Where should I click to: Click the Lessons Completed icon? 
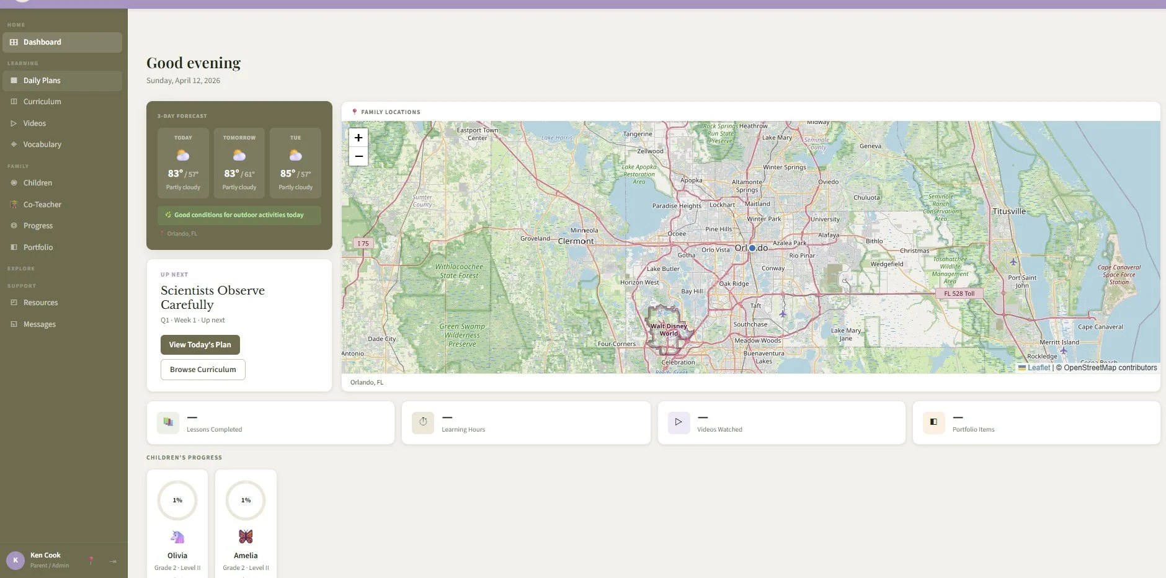[x=168, y=422]
